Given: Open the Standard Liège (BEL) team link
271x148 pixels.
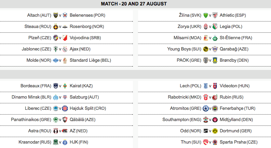Looking at the screenshot, I should coord(90,60).
